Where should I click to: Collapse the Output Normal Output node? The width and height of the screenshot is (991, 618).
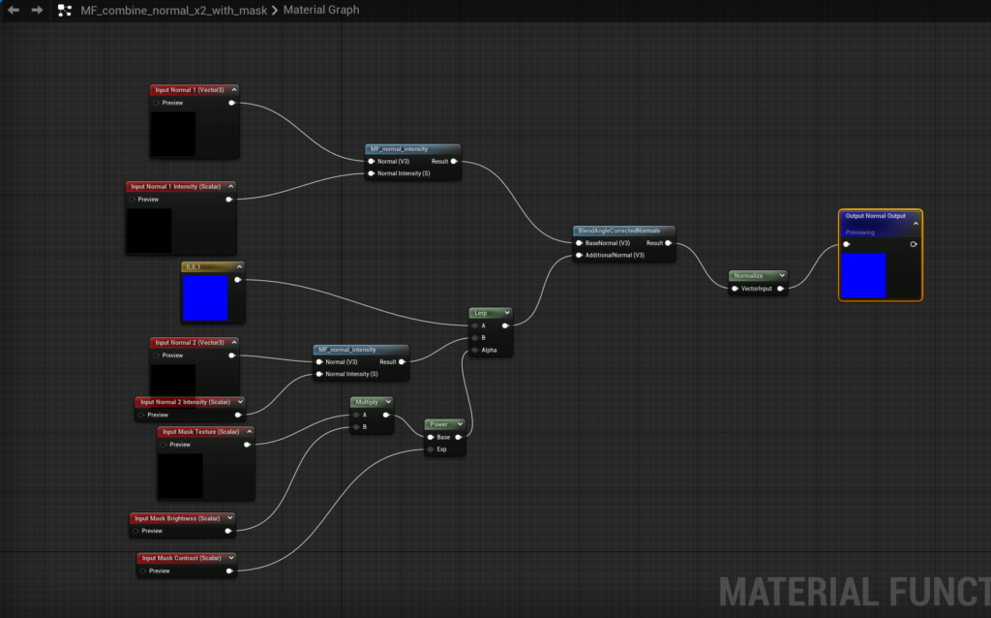pyautogui.click(x=916, y=224)
